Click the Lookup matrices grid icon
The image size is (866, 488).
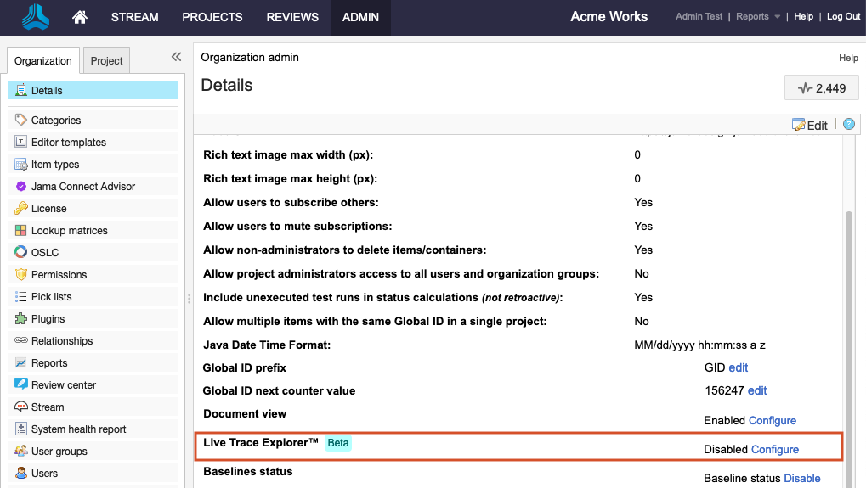(21, 230)
